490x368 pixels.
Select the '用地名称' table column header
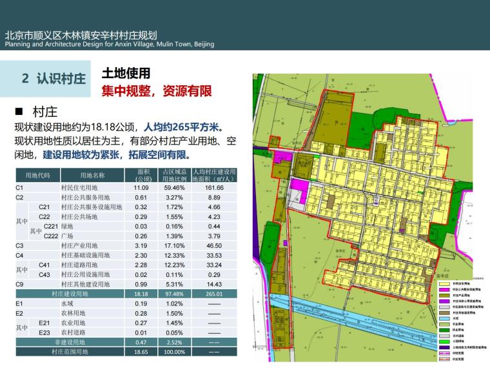(92, 175)
